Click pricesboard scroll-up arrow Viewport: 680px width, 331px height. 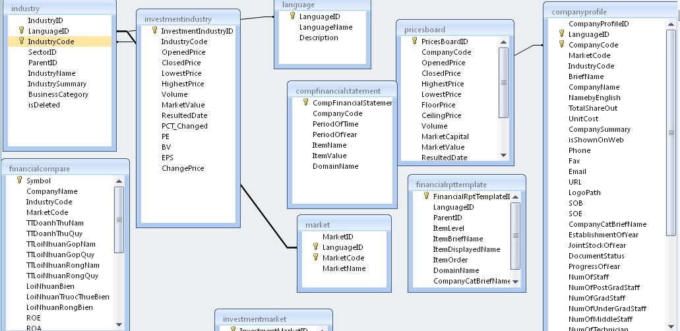coord(503,42)
